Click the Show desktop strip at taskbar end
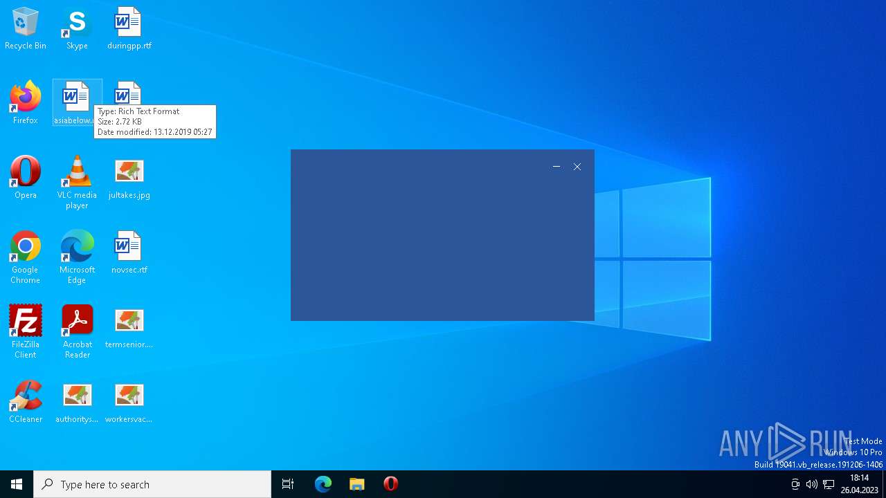This screenshot has height=498, width=886. pyautogui.click(x=884, y=484)
